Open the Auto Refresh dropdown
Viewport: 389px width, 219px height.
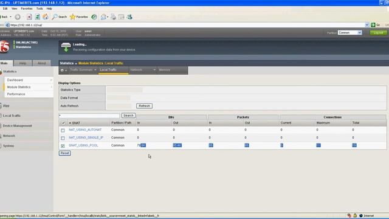tap(120, 106)
